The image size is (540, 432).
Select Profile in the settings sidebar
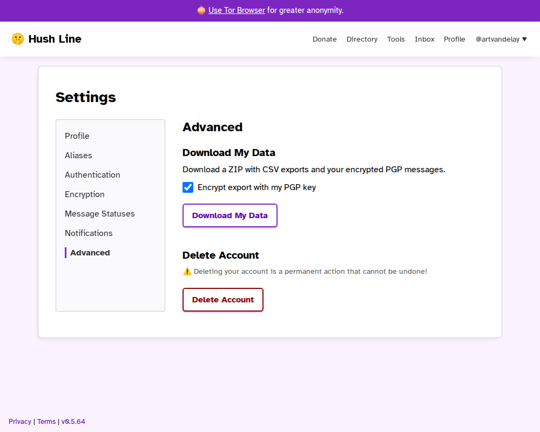[x=77, y=136]
